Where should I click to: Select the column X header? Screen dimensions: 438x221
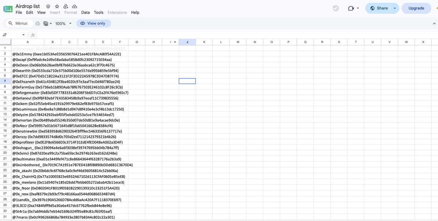(423, 42)
